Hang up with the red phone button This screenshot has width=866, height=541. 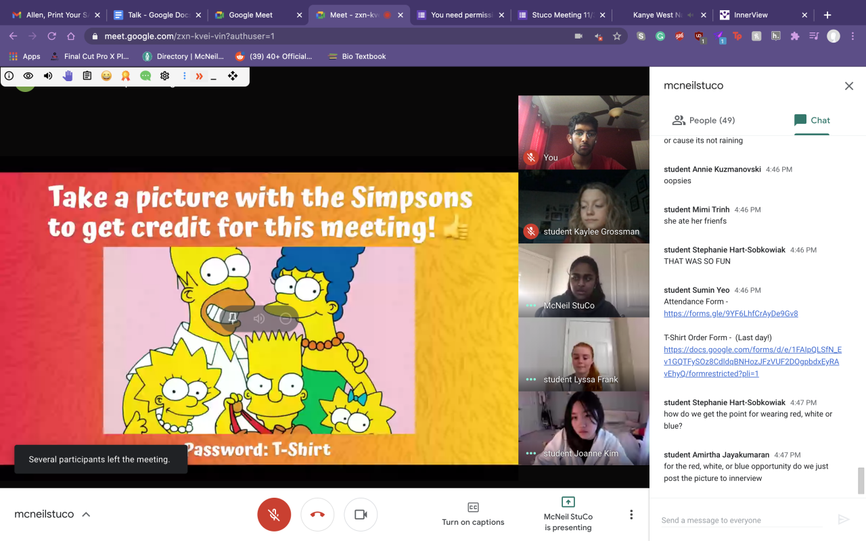[x=317, y=515]
